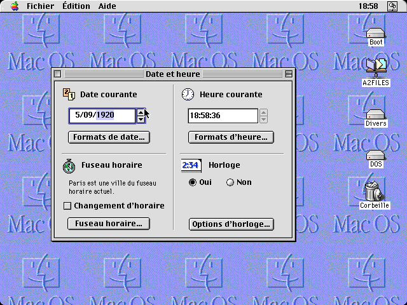Increase the date with the up arrow
The width and height of the screenshot is (407, 305).
coord(141,113)
